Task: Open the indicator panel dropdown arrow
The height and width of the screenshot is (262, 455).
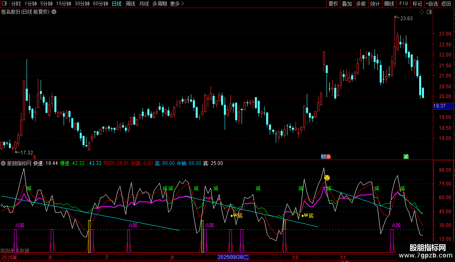Action: pyautogui.click(x=4, y=163)
